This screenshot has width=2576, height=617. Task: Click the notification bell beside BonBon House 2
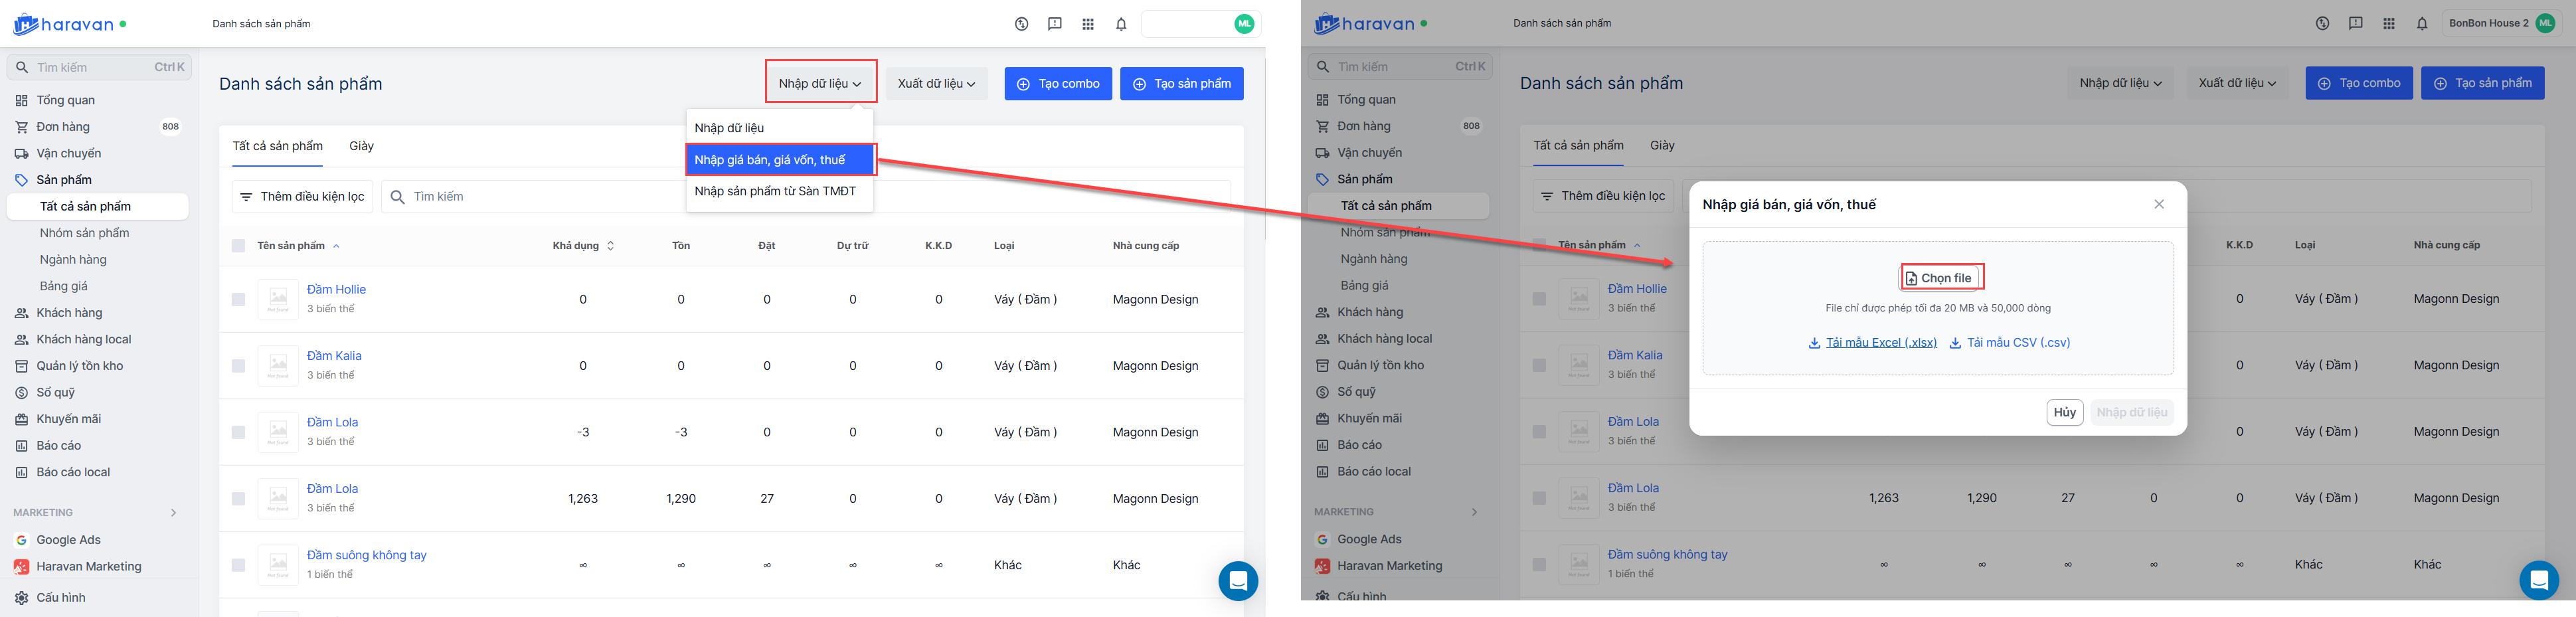coord(2421,24)
